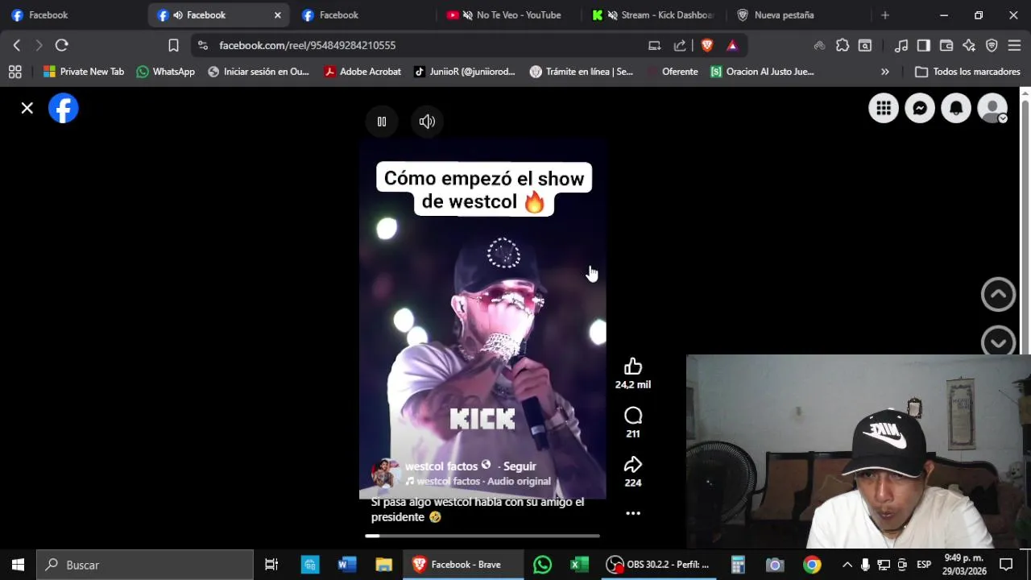Switch to Stream - Kick Dashboard tab
This screenshot has height=580, width=1031.
(652, 15)
